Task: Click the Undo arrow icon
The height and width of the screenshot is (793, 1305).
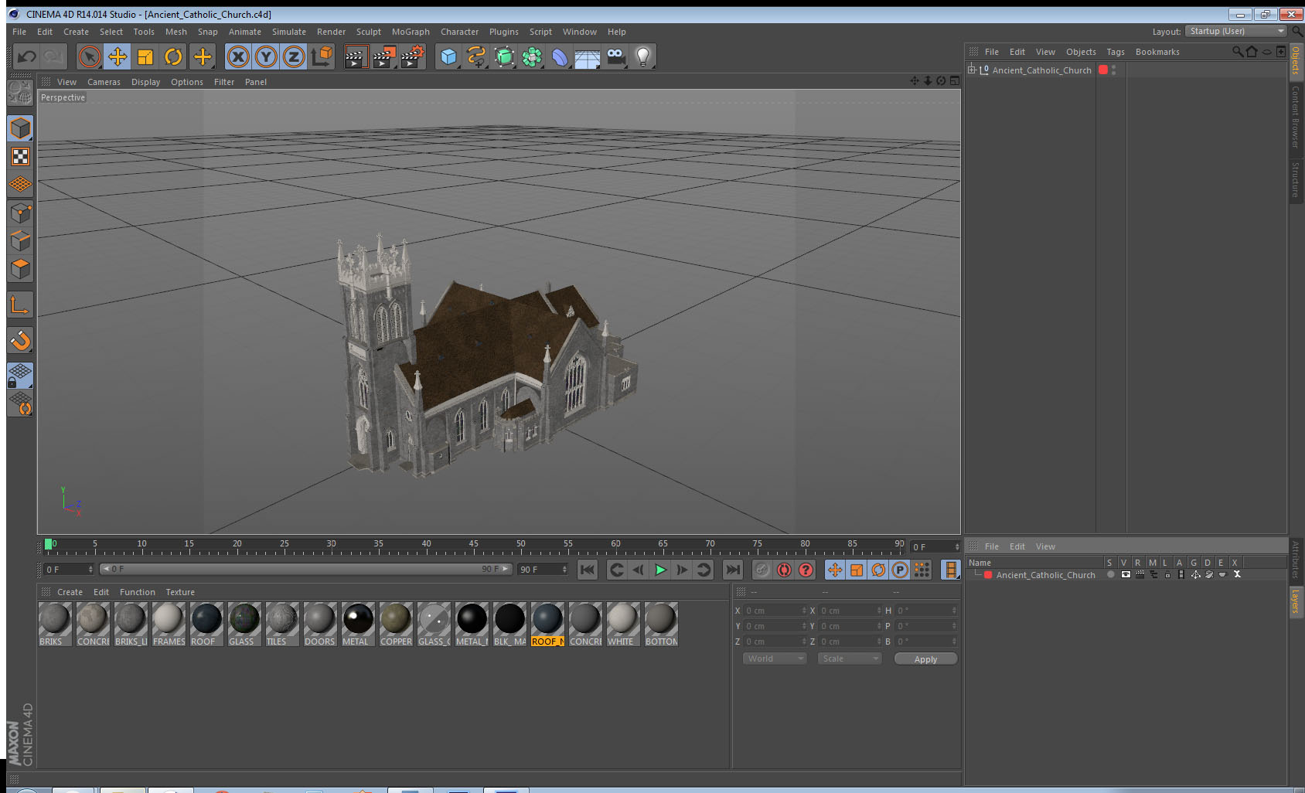Action: 26,56
